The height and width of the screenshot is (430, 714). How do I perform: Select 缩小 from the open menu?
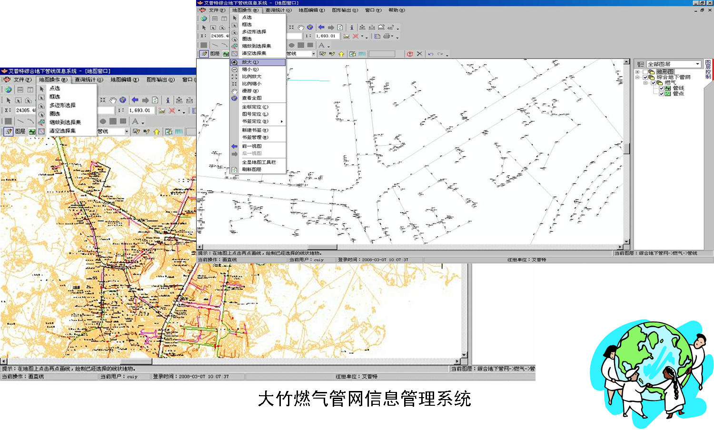[x=250, y=69]
